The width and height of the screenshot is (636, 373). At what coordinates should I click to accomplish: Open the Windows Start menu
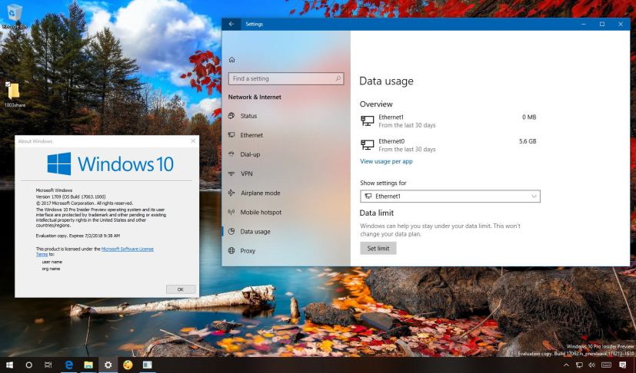pos(9,365)
